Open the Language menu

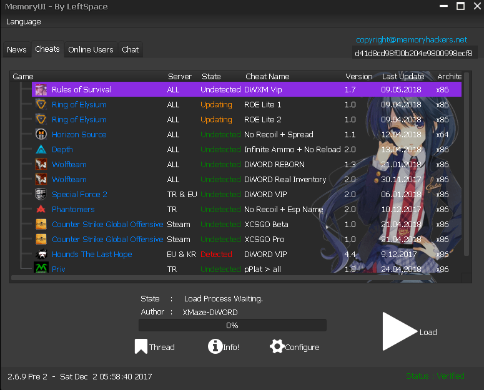[x=24, y=22]
